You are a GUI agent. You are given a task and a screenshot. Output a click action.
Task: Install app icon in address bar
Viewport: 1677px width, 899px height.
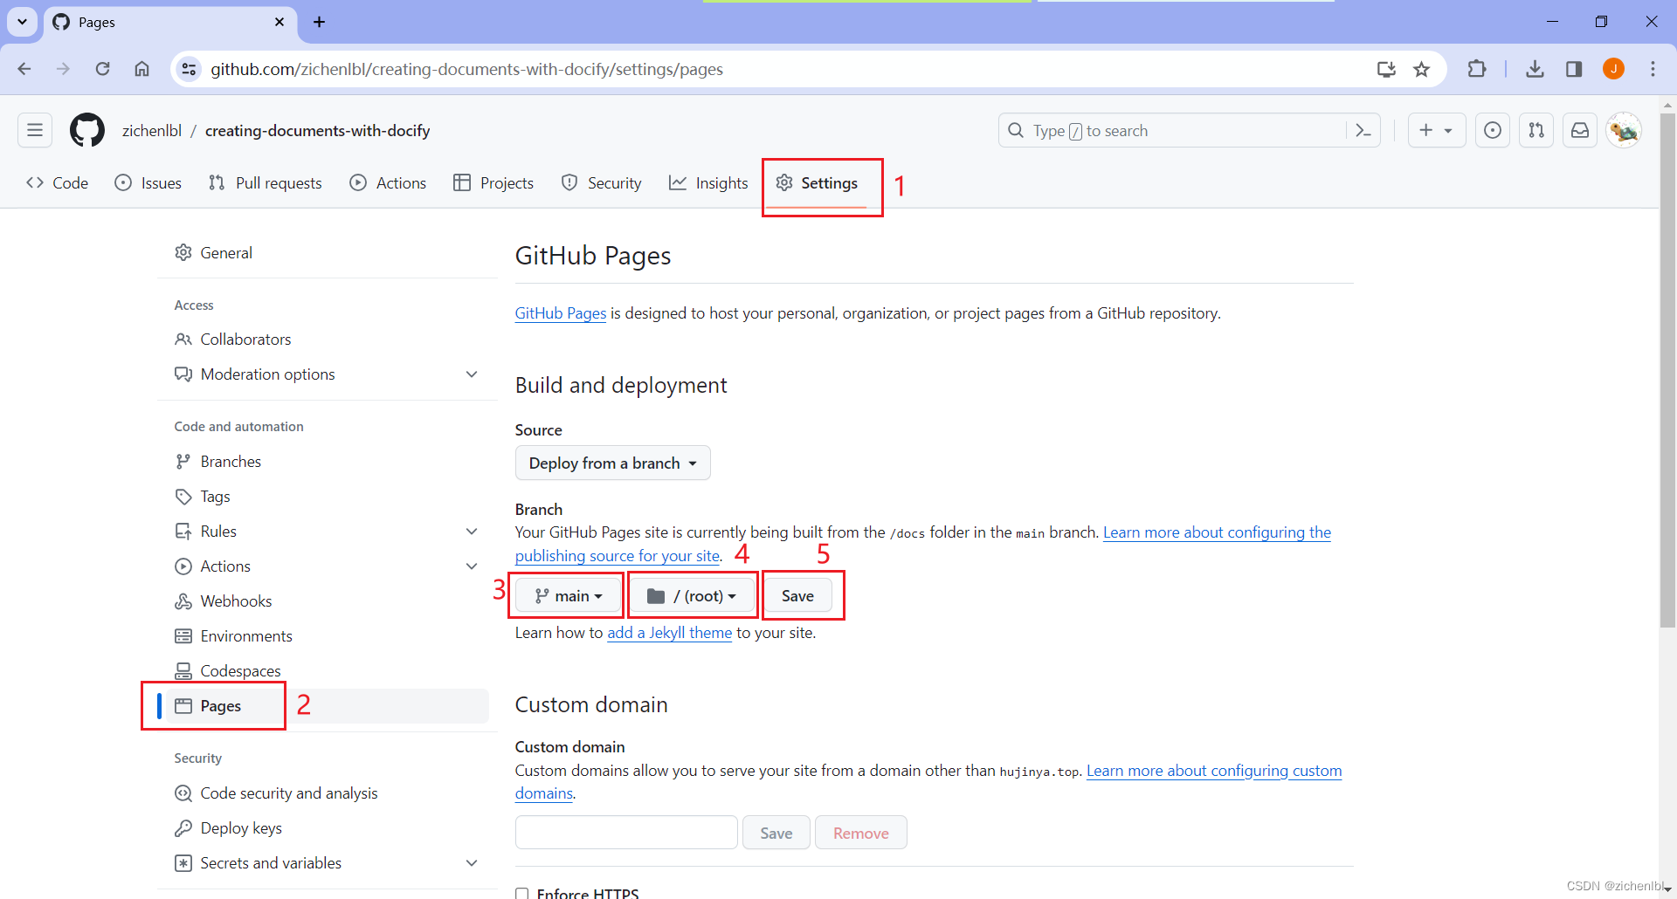(x=1386, y=69)
